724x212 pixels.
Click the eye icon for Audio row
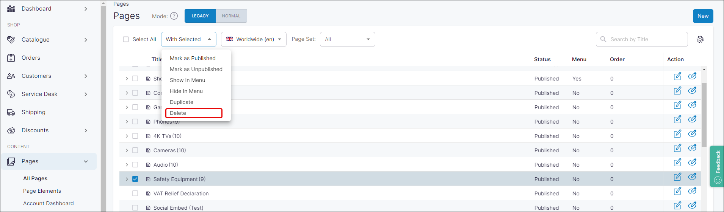tap(692, 162)
